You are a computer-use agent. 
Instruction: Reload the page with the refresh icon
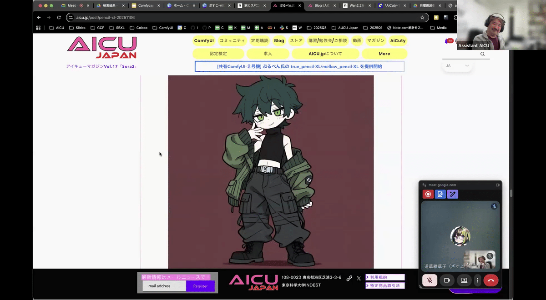tap(59, 17)
